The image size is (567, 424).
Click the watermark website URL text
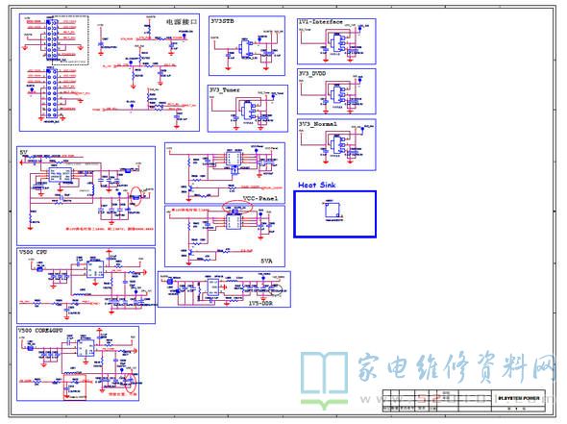[456, 399]
